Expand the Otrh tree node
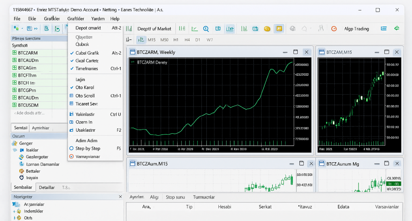This screenshot has width=412, height=221. 14,218
